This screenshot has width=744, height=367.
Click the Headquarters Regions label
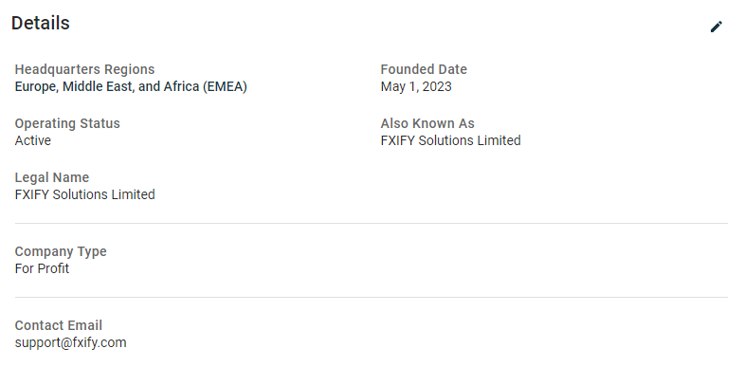tap(84, 69)
